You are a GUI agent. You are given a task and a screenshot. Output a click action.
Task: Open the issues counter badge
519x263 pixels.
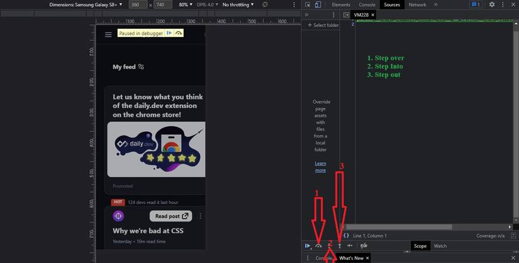pyautogui.click(x=476, y=4)
